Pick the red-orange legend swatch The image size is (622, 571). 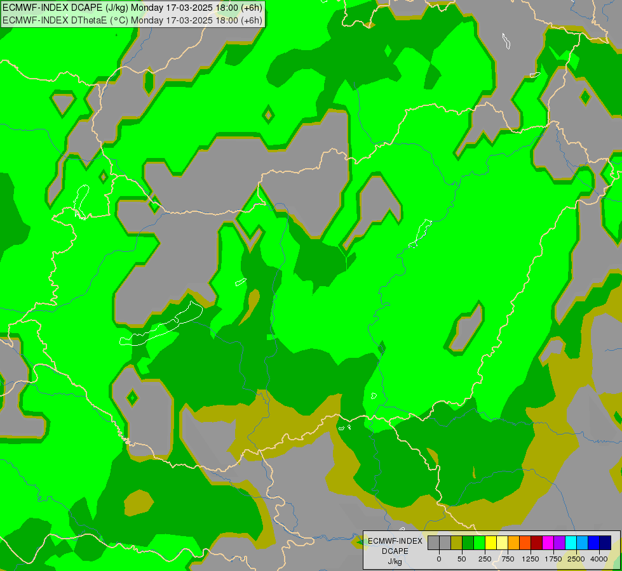pyautogui.click(x=525, y=542)
